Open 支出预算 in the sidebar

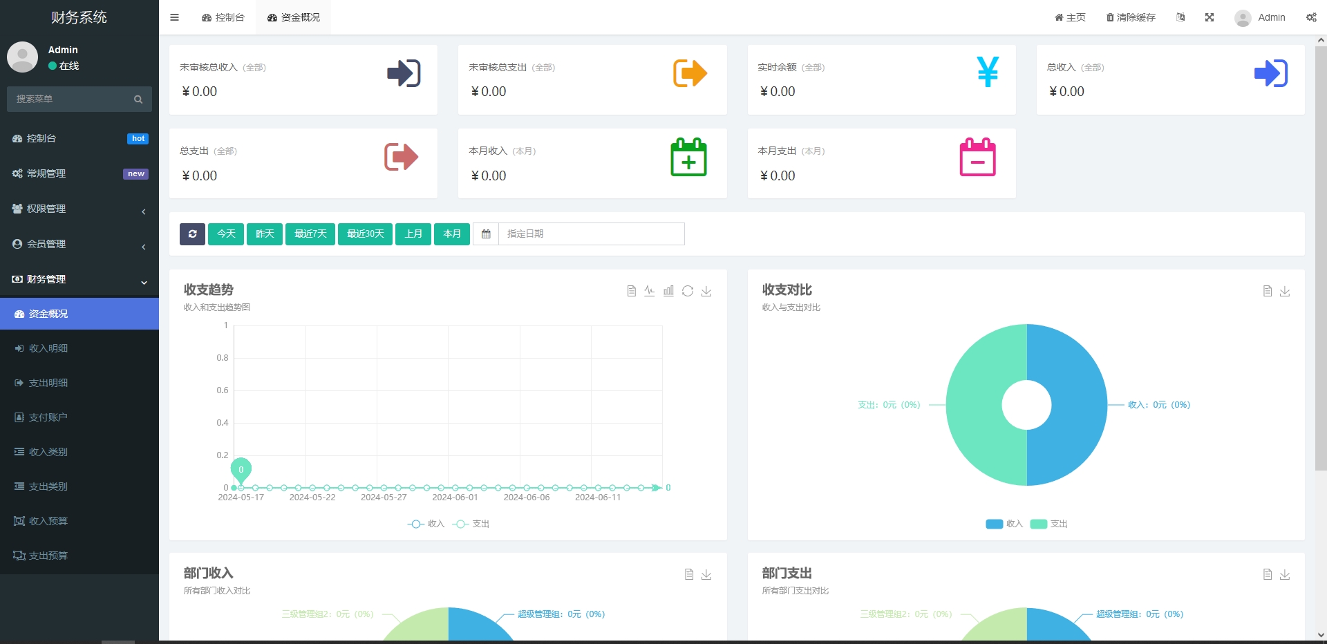79,556
